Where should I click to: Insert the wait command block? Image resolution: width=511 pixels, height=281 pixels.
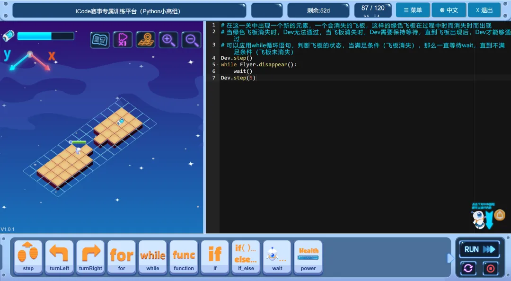click(277, 257)
